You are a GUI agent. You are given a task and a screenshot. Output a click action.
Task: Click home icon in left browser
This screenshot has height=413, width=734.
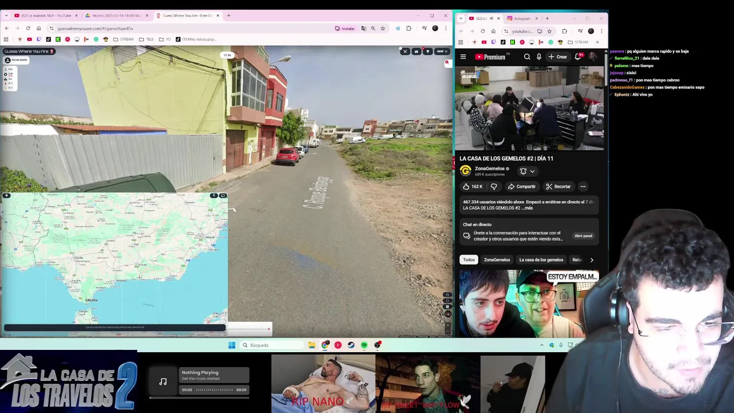[x=38, y=28]
